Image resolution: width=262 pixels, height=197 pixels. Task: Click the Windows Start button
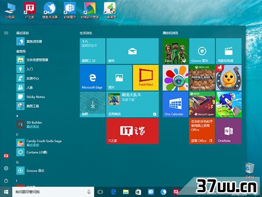[x=6, y=192]
